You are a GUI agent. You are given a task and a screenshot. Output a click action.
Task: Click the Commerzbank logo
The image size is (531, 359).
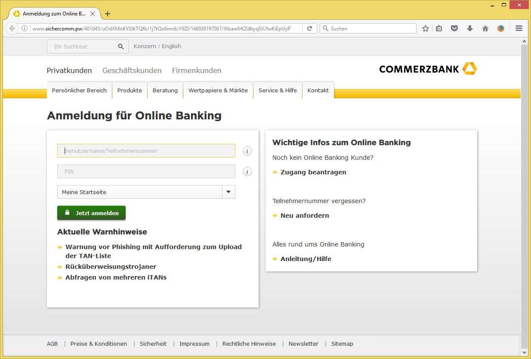tap(428, 69)
